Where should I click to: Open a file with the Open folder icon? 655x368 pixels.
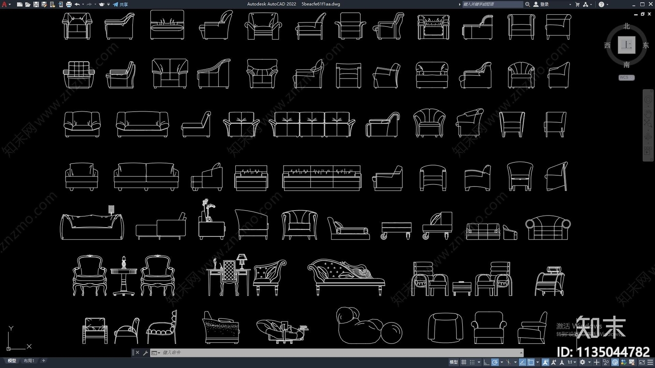[x=27, y=4]
